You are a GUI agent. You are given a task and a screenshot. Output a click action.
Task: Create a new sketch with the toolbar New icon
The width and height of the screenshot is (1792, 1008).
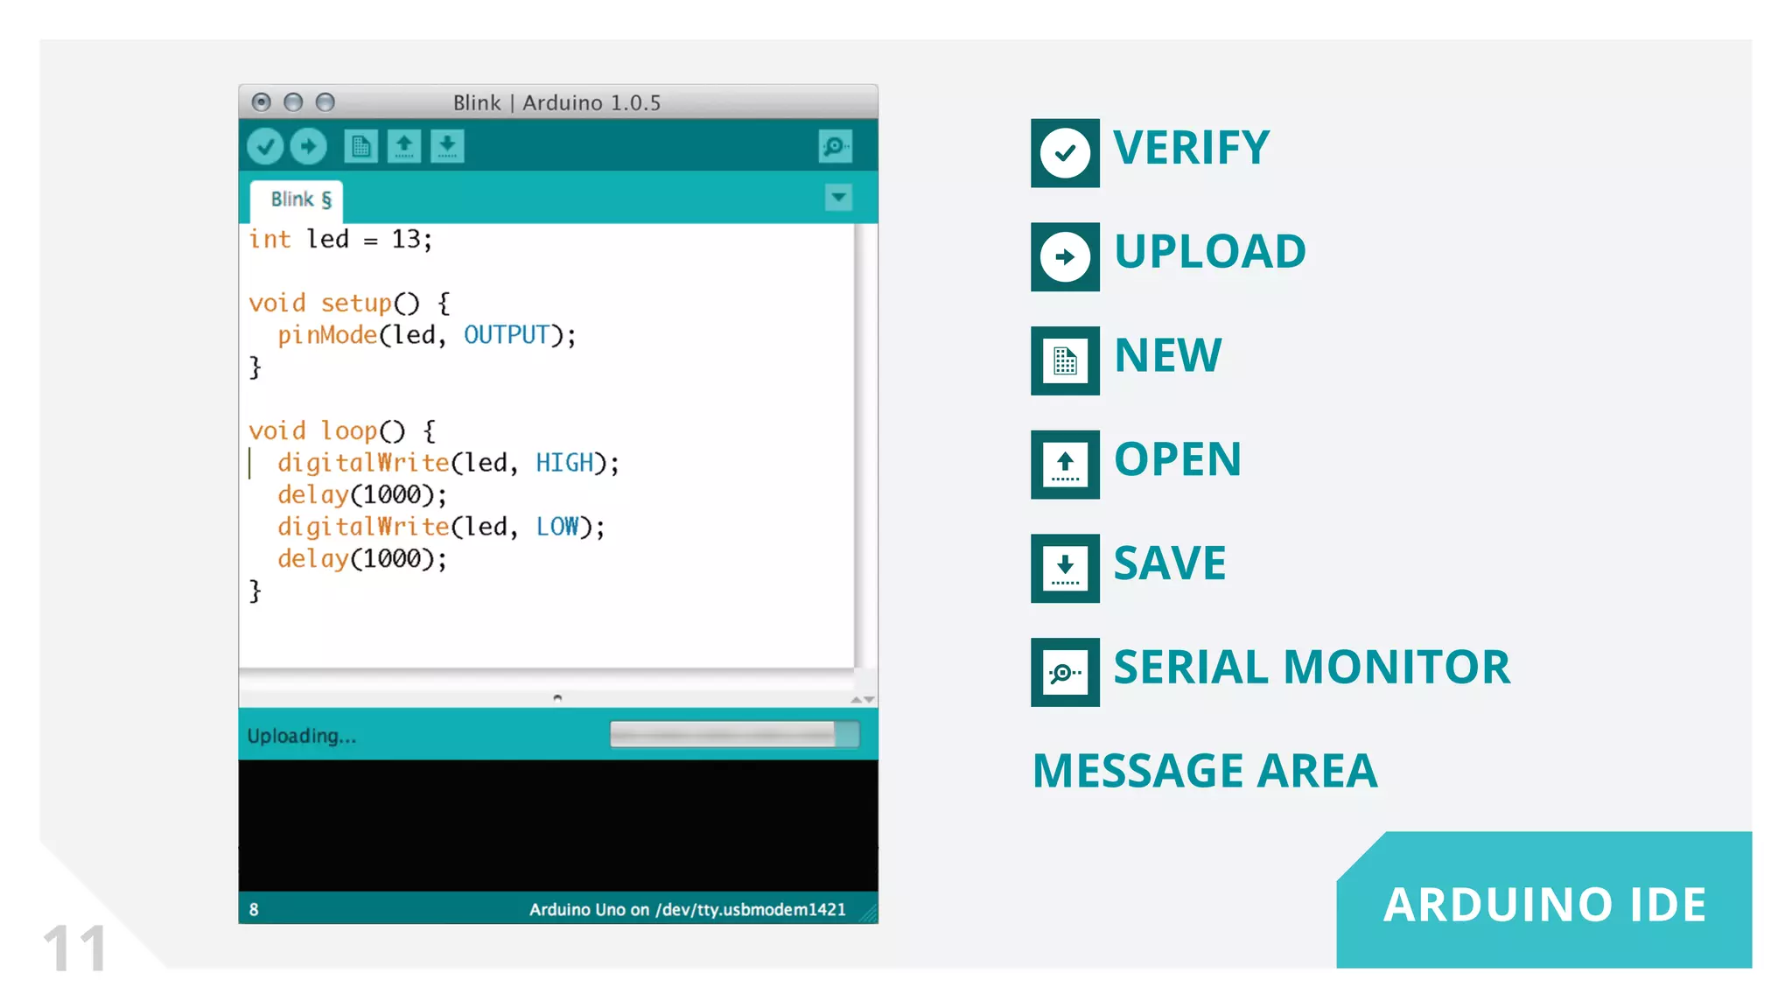coord(360,146)
